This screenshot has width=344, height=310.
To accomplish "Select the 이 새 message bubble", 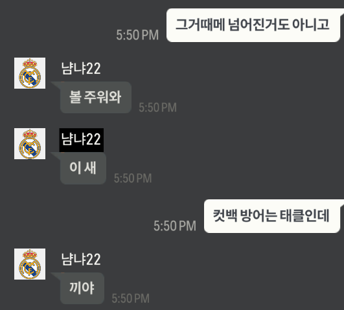I will [83, 168].
